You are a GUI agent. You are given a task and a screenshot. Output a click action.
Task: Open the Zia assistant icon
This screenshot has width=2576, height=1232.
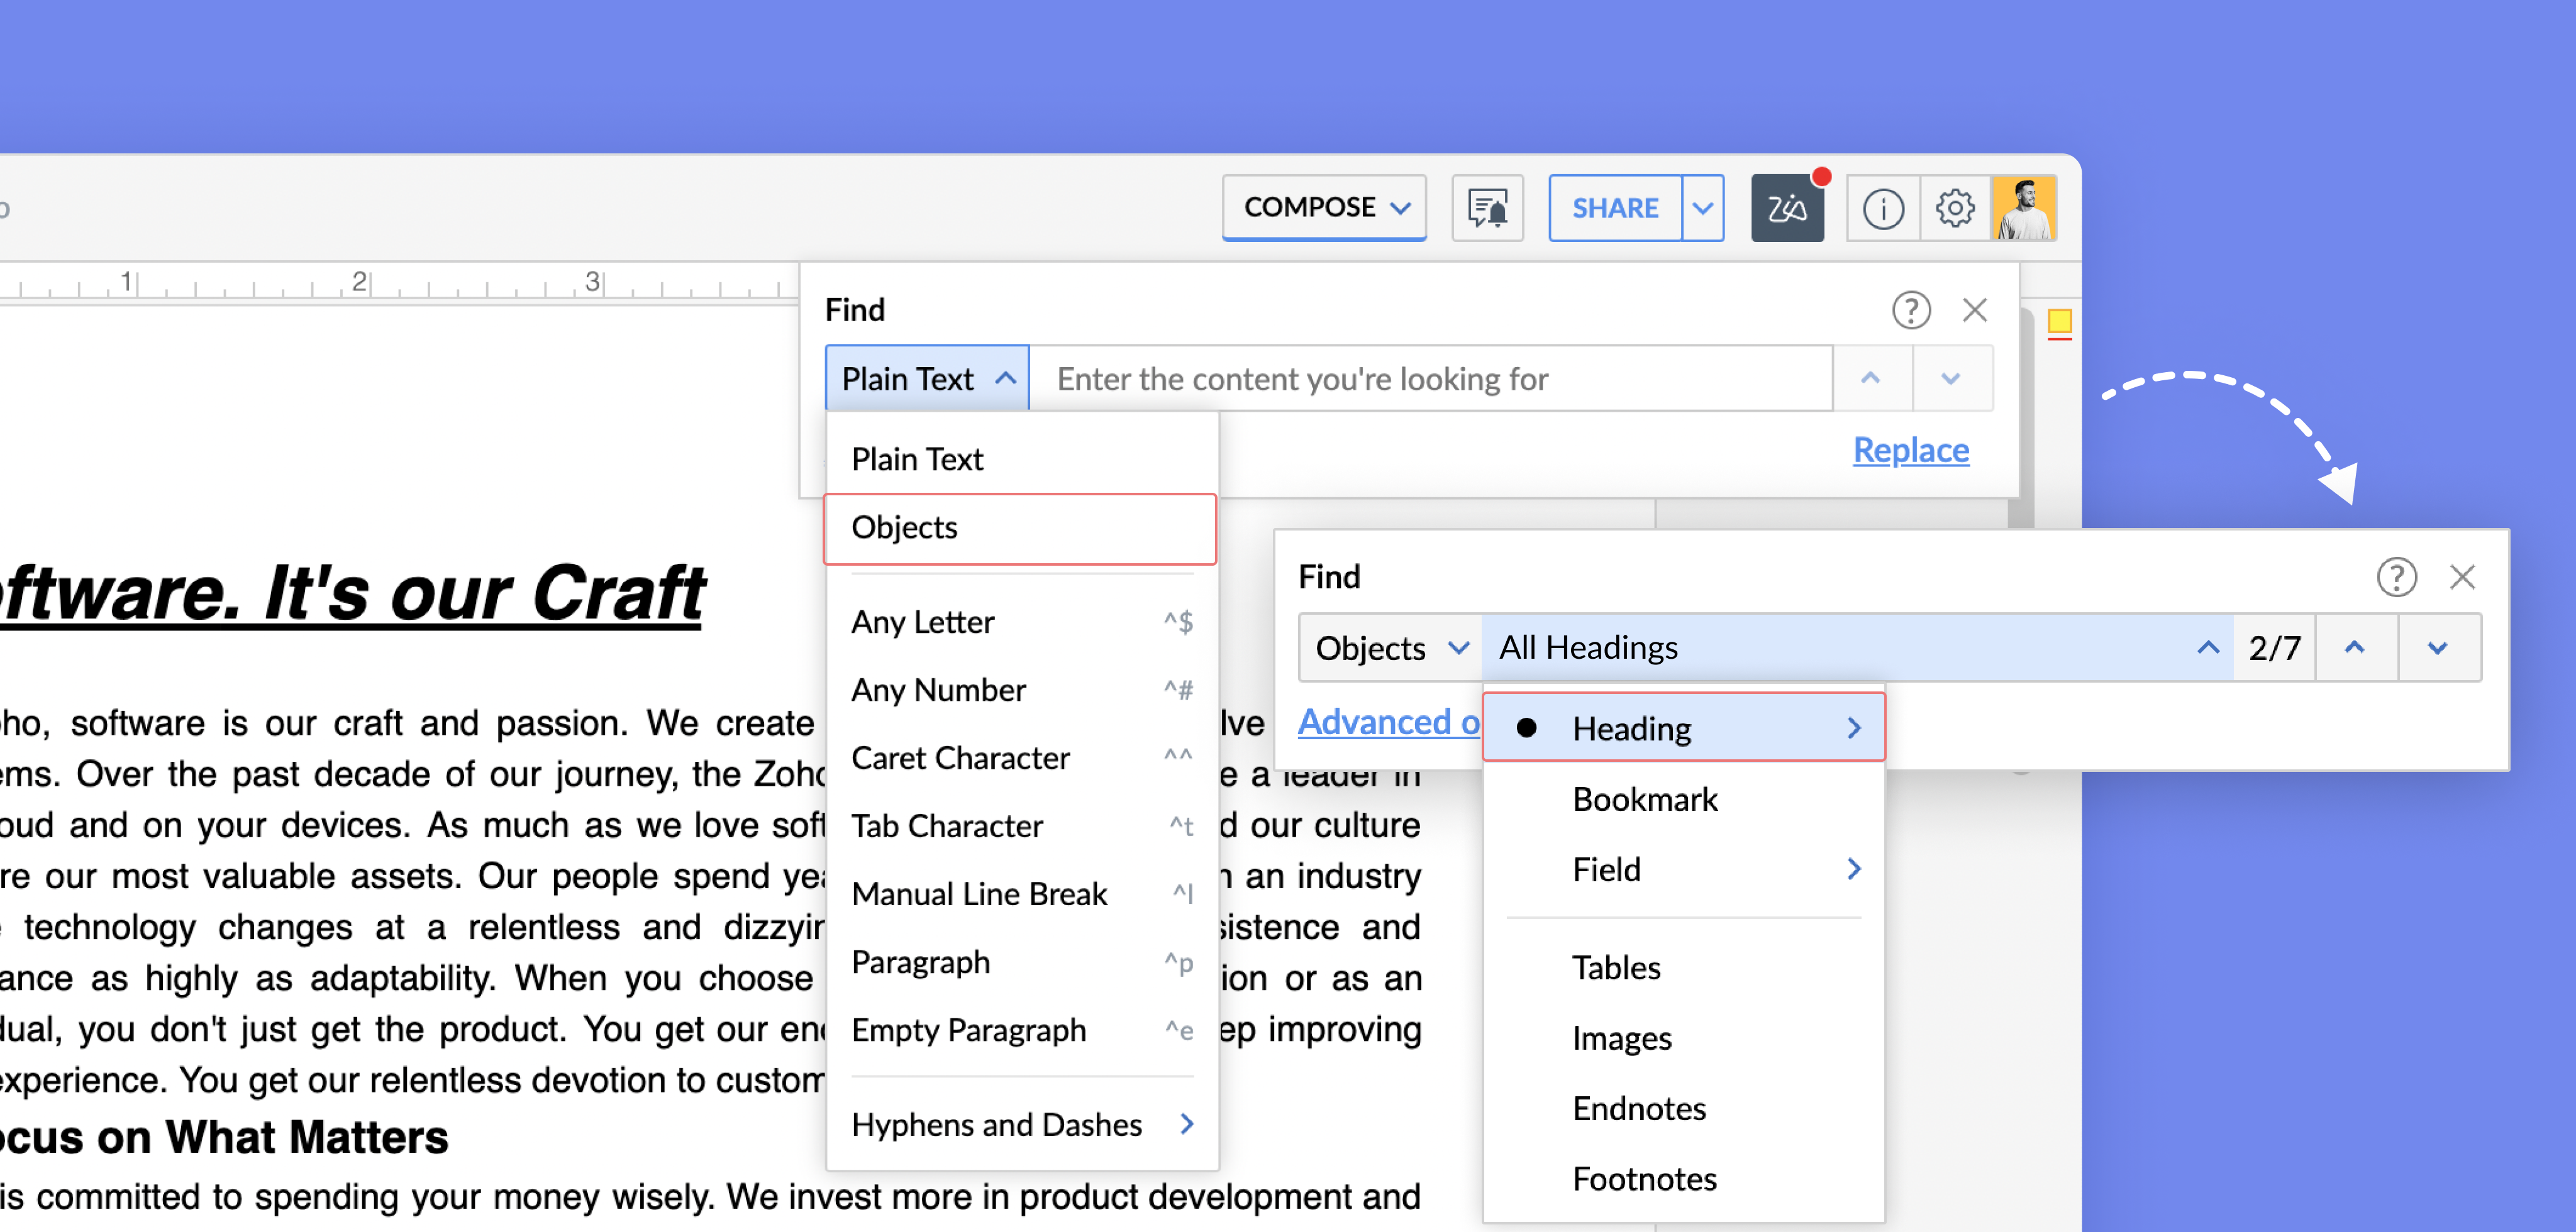[1787, 208]
